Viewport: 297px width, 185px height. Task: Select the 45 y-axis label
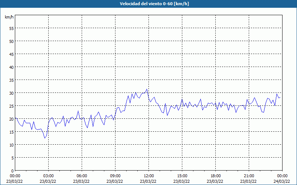tap(12, 54)
